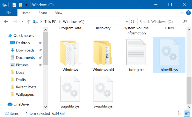Click navigation pane scrollbar up arrow

click(46, 30)
